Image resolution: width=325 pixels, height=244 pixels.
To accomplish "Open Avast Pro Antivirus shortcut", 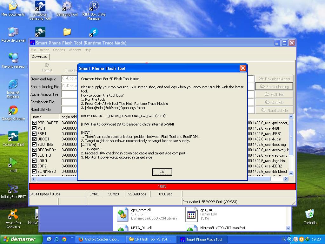I will pos(13,219).
